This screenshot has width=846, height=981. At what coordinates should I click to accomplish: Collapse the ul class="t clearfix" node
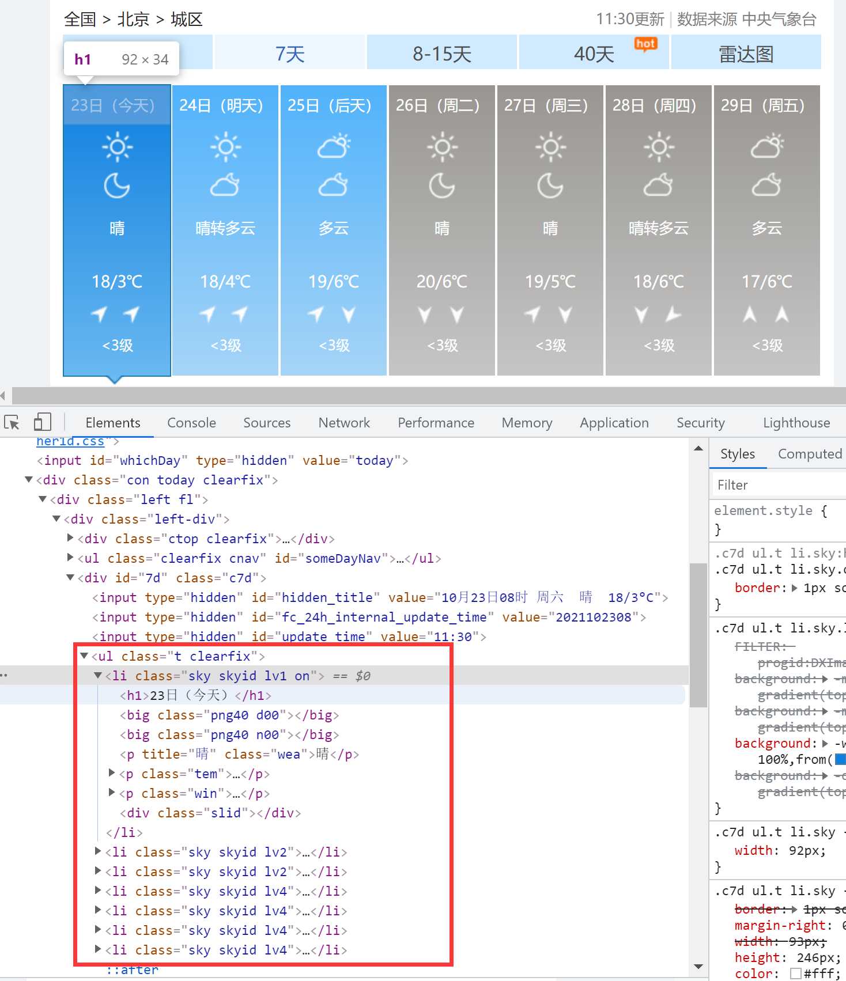coord(84,656)
